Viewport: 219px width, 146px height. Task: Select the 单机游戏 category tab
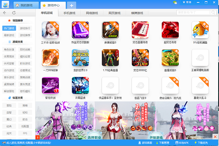(x=47, y=13)
